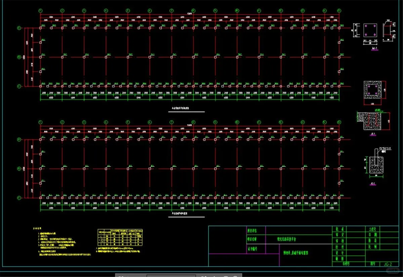The width and height of the screenshot is (403, 277).
Task: Select the 设计 label in the title block
Action: (x=339, y=253)
